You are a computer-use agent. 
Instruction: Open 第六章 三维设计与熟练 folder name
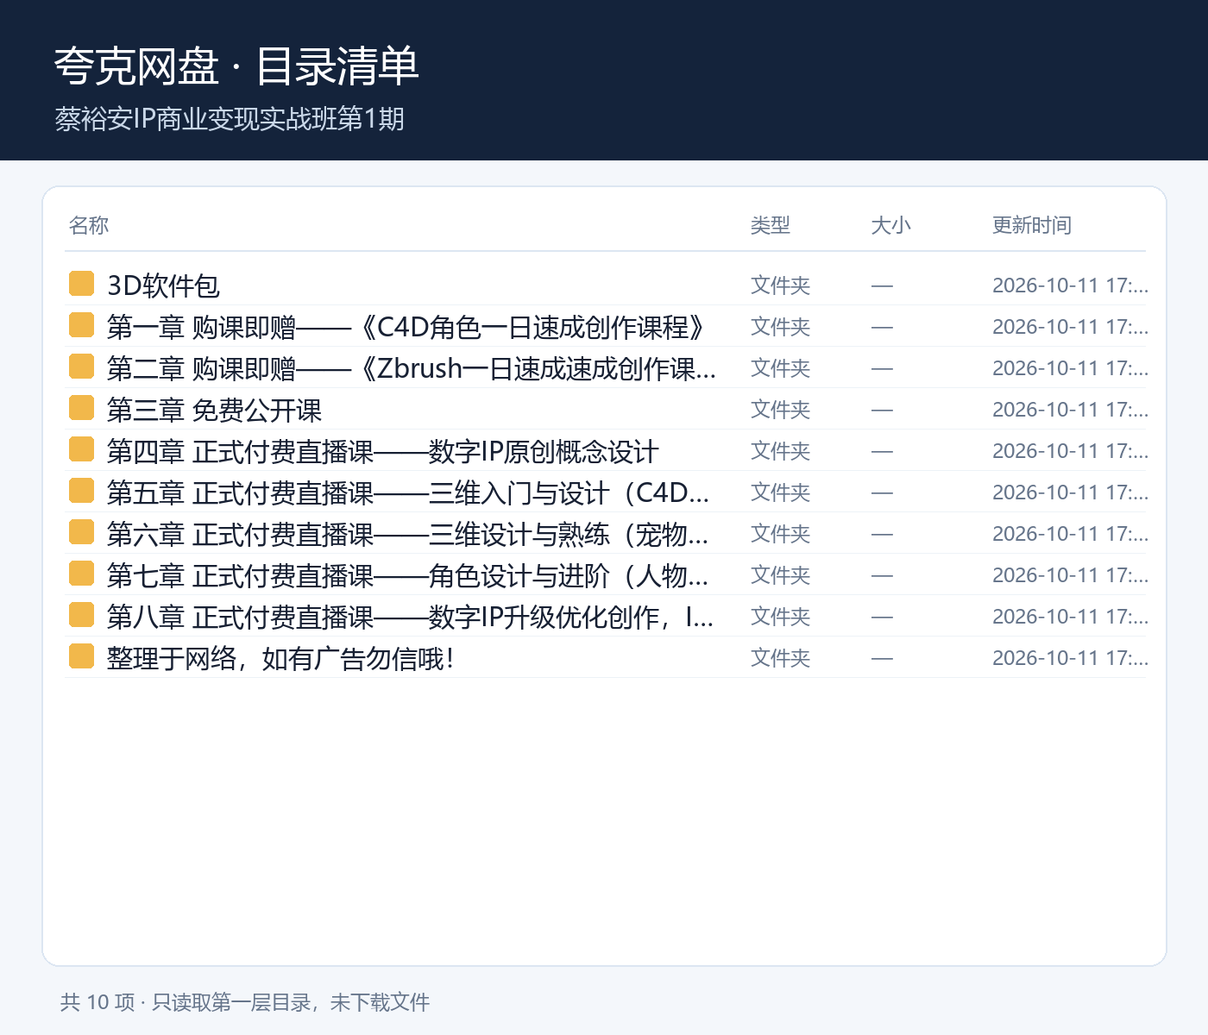coord(408,534)
